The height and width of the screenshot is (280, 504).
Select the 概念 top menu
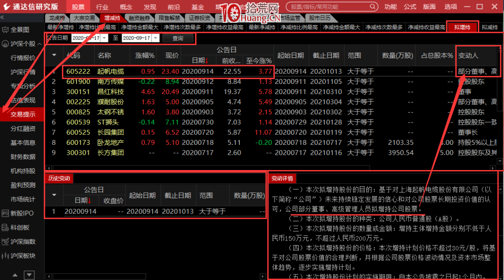(x=126, y=7)
